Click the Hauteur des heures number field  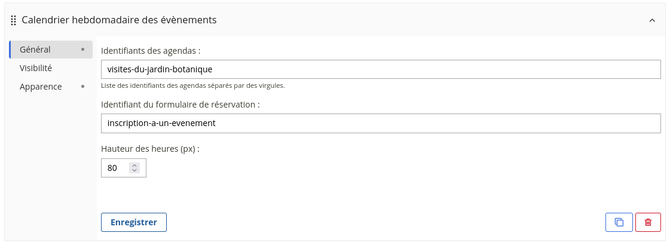pos(117,168)
